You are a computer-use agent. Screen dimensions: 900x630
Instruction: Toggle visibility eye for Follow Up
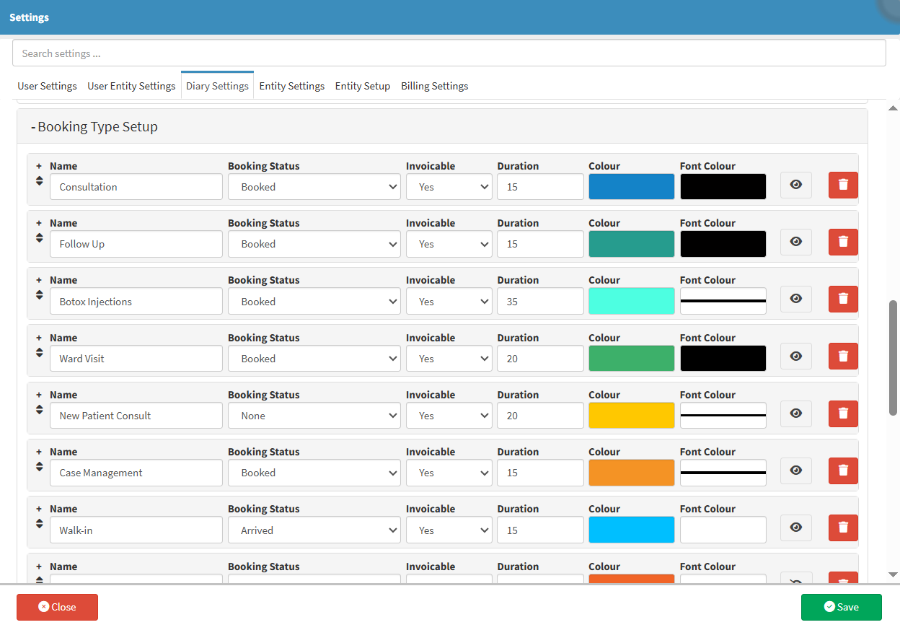tap(795, 242)
